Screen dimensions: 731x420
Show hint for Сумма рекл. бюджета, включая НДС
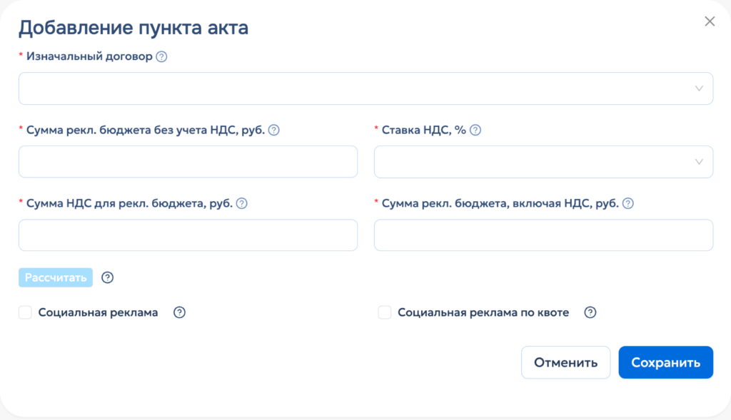628,203
